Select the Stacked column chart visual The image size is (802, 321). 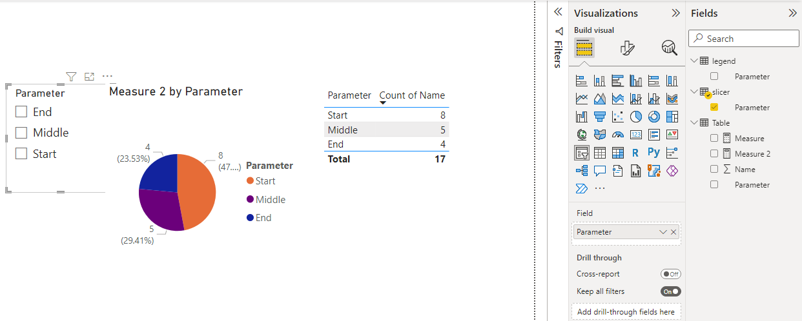coord(599,81)
